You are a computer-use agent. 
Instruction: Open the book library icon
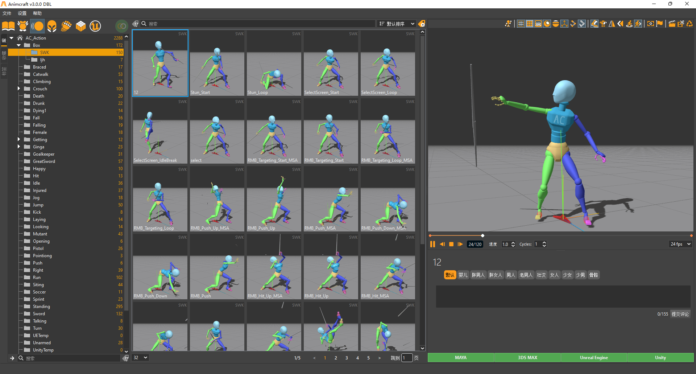(x=8, y=26)
